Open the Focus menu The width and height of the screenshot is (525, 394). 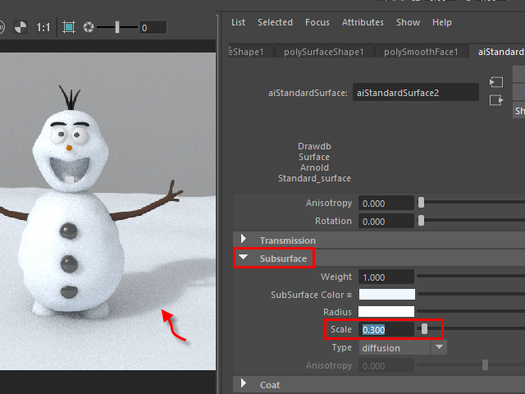coord(317,22)
